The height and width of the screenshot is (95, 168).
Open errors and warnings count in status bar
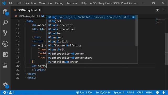click(9, 92)
